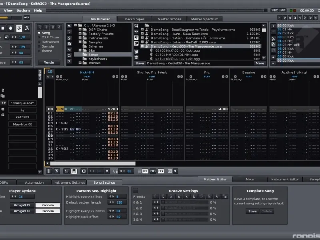
Task: Click the metronome icon in the transport
Action: point(27,28)
